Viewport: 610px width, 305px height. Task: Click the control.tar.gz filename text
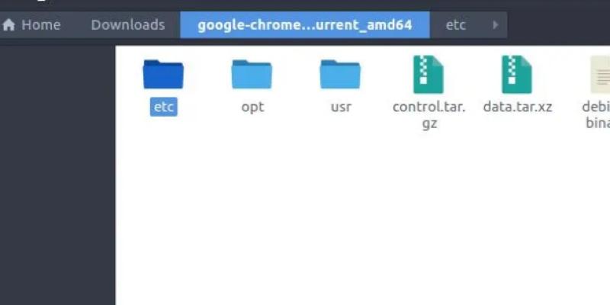pyautogui.click(x=429, y=114)
